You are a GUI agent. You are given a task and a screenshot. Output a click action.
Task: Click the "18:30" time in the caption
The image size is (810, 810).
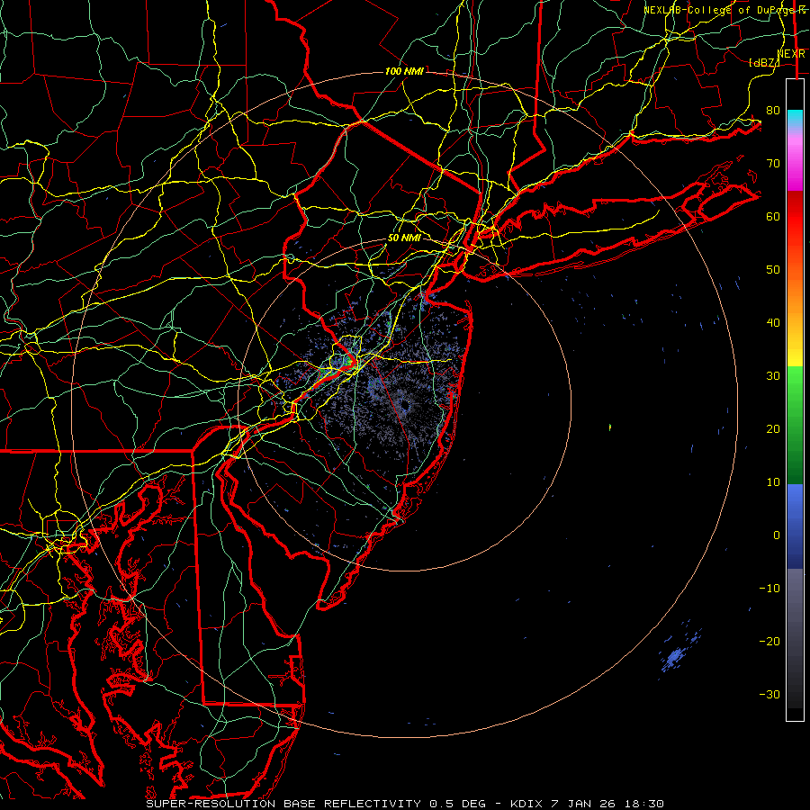click(643, 804)
